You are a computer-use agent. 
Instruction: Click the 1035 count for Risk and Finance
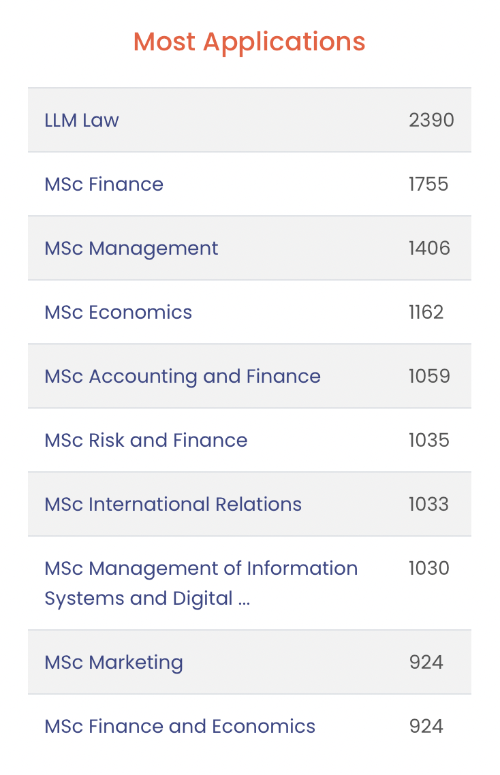pos(428,441)
